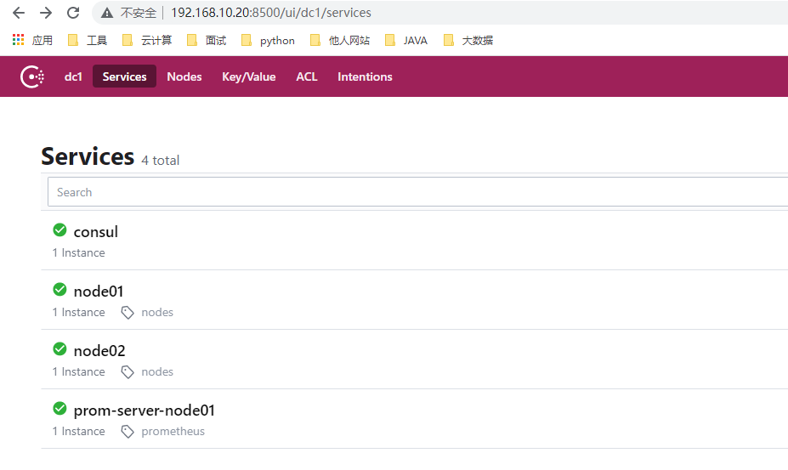Open the dc1 datacenter selector
The image size is (788, 470).
tap(73, 76)
